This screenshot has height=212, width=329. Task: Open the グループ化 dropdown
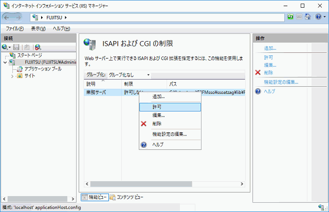(x=129, y=75)
